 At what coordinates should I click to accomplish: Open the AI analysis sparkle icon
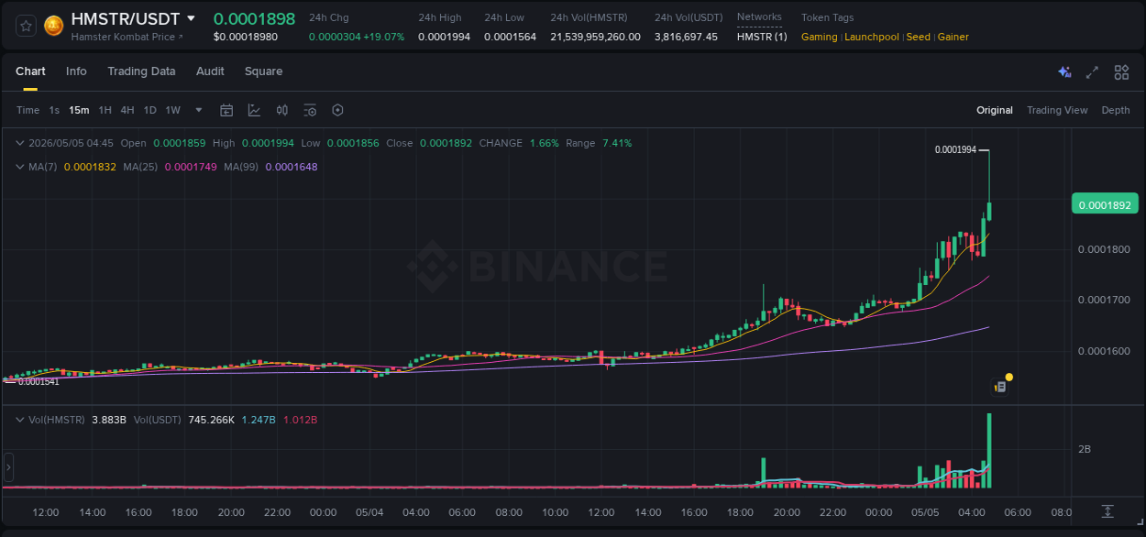(1064, 71)
